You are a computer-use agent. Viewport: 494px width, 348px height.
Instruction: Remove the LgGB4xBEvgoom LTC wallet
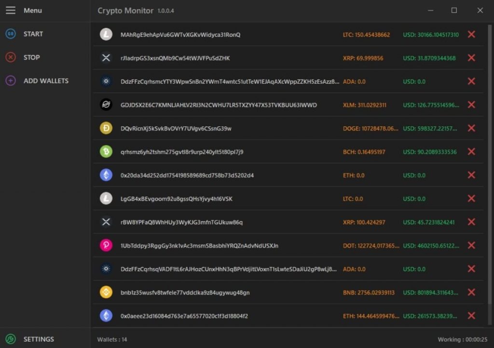pos(471,199)
